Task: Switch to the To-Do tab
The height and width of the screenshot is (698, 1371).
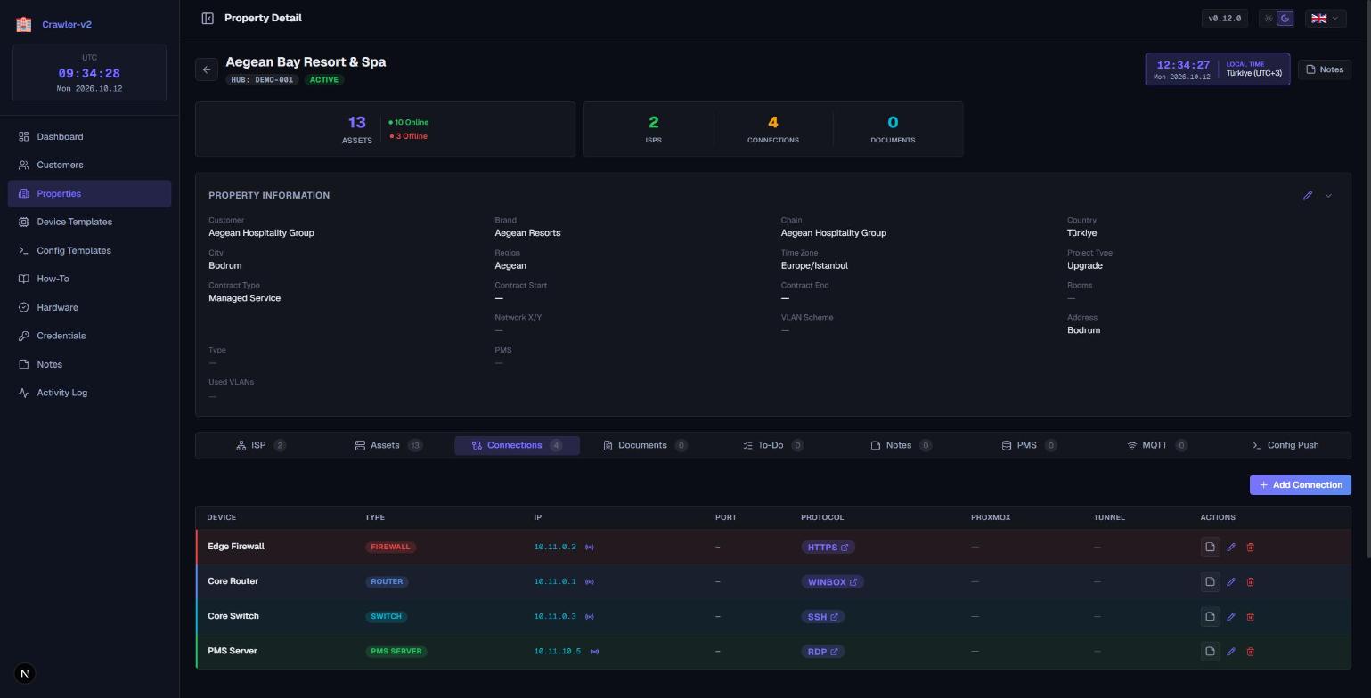Action: tap(773, 445)
